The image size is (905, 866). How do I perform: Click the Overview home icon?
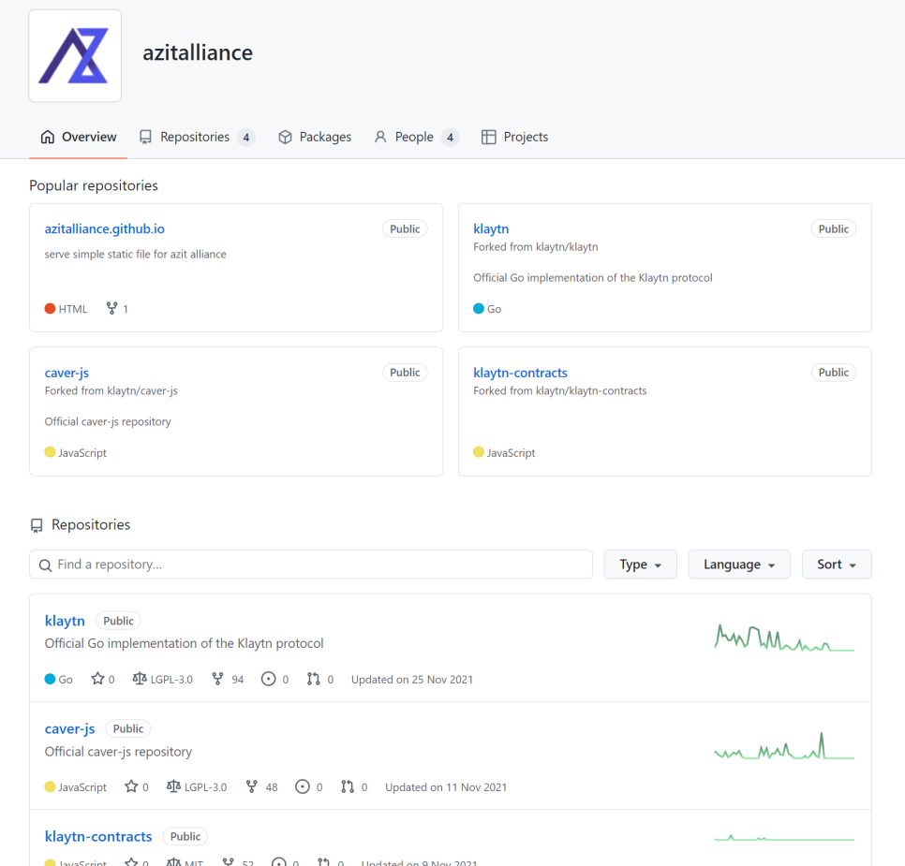point(48,137)
